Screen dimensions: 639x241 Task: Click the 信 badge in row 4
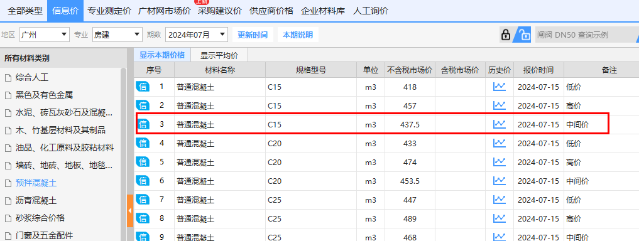coord(143,143)
